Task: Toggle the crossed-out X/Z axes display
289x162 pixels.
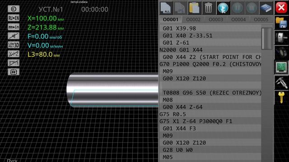Action: pos(14,54)
